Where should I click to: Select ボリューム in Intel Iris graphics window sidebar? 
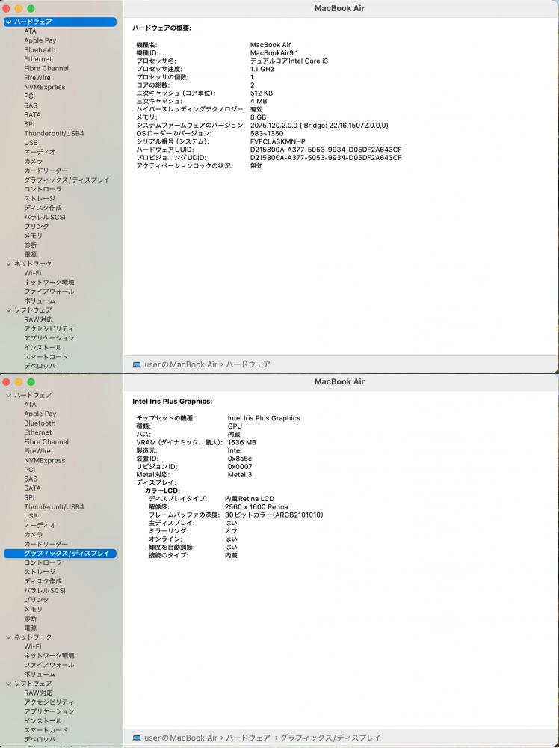pyautogui.click(x=40, y=675)
